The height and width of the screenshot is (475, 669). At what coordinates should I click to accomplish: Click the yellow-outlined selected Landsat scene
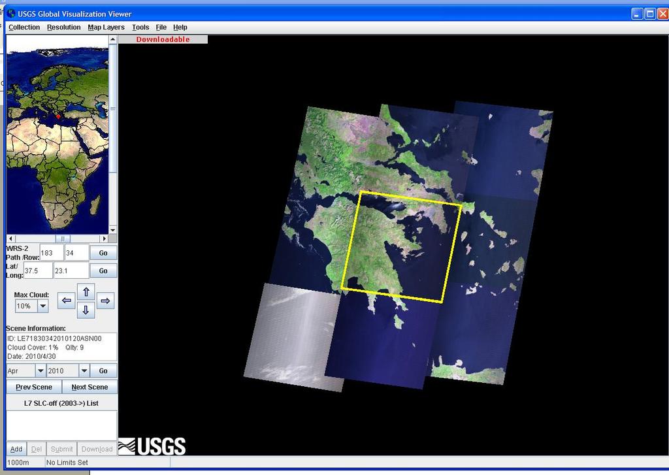[x=402, y=247]
